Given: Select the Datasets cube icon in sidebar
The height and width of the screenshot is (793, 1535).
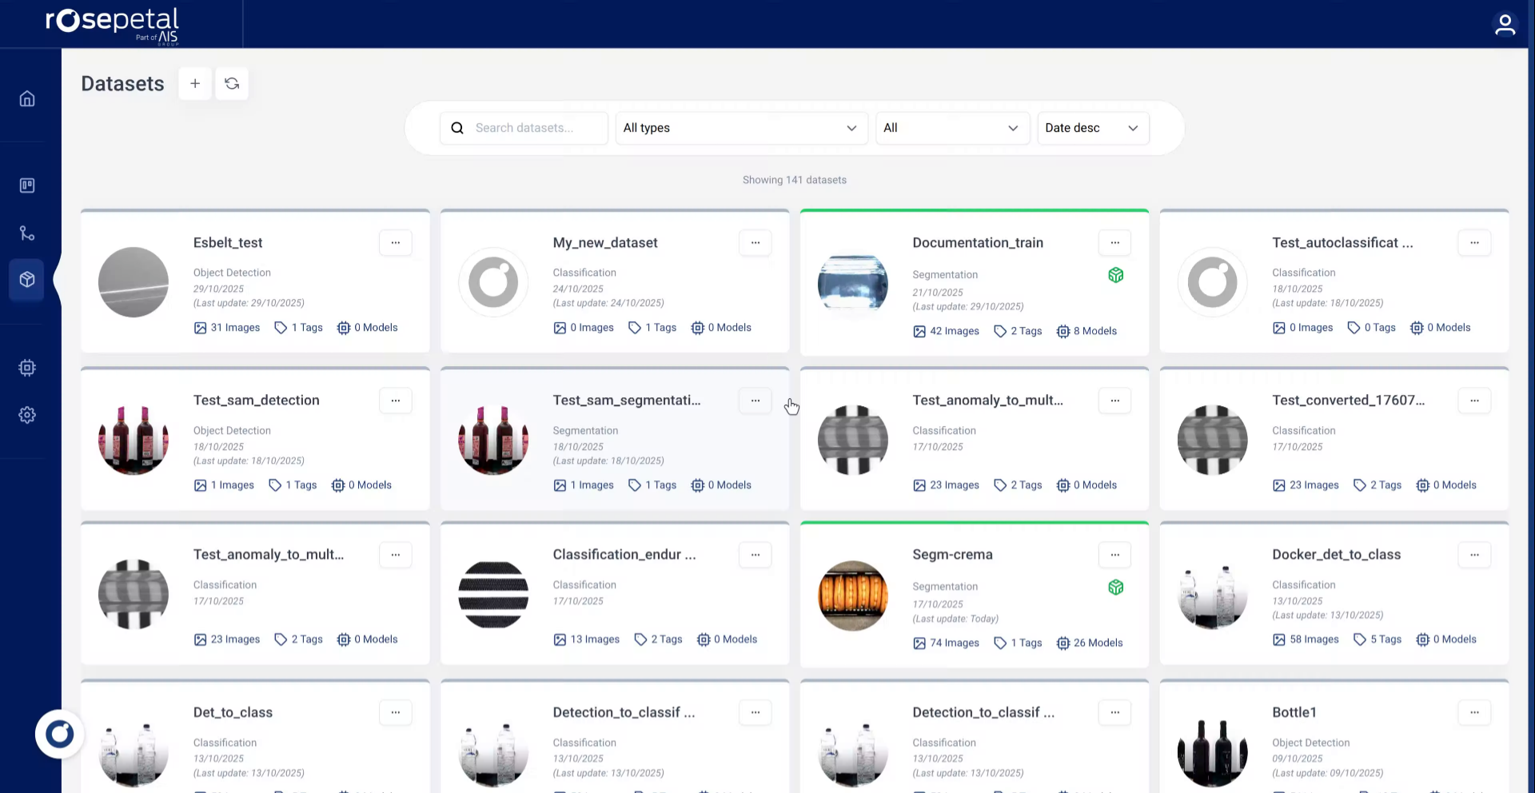Looking at the screenshot, I should coord(27,280).
